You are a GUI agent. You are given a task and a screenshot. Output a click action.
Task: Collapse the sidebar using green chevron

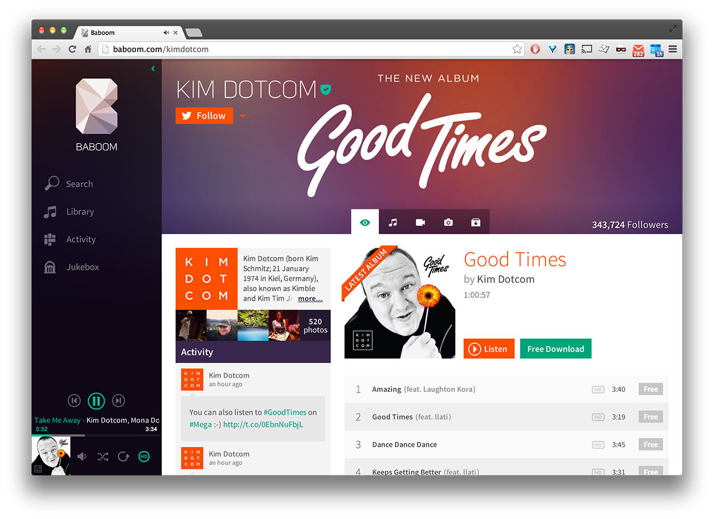(153, 69)
